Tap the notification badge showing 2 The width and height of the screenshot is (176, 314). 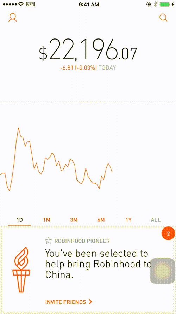coord(168,233)
